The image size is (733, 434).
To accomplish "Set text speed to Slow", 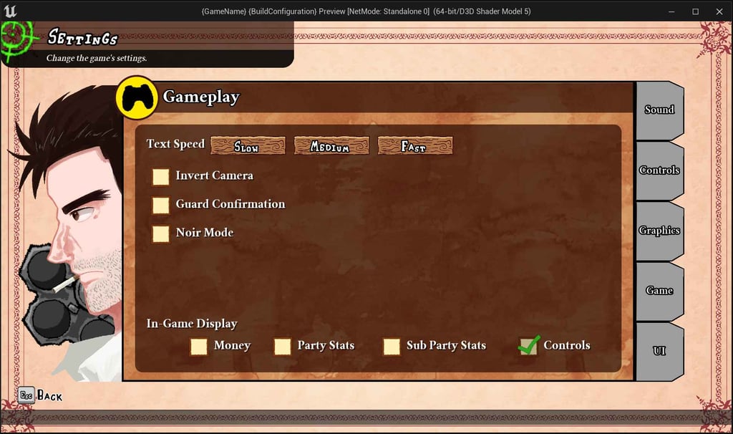I will click(x=248, y=146).
